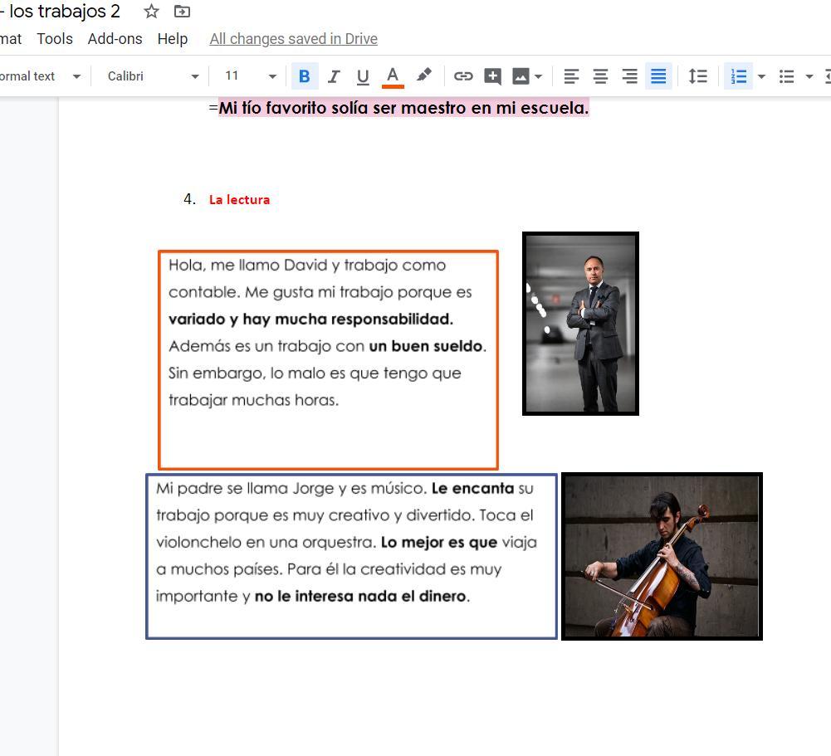Viewport: 831px width, 756px height.
Task: Insert a link using the link icon
Action: tap(463, 76)
